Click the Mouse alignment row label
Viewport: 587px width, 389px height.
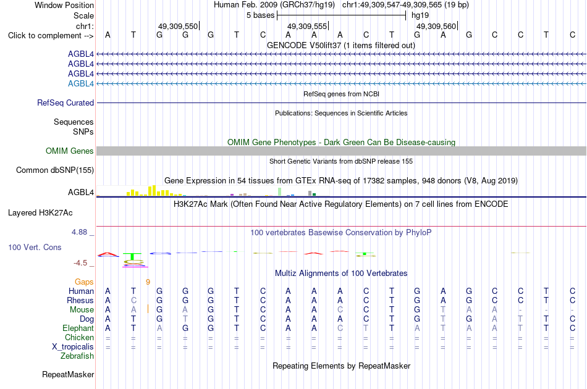82,310
